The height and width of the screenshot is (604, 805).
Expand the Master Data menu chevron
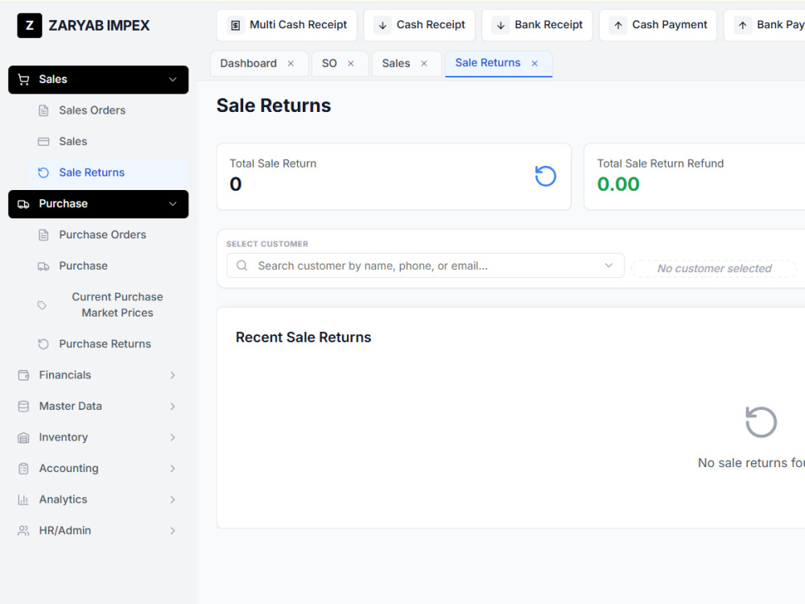[172, 406]
